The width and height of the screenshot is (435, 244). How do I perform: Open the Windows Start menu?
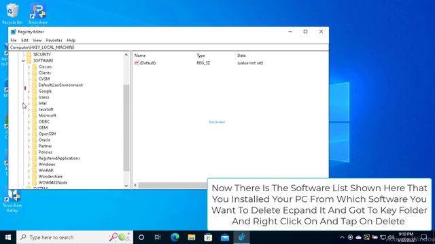(8, 237)
